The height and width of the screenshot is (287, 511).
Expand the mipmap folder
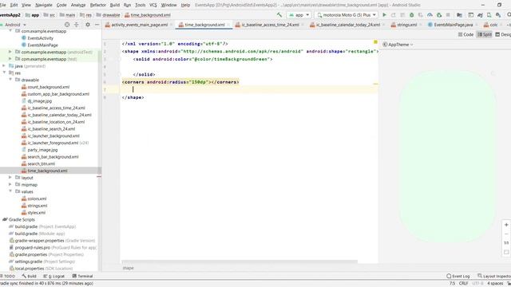point(10,184)
